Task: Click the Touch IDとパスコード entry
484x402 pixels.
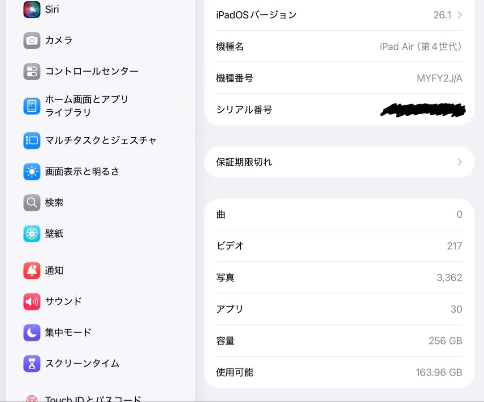Action: pyautogui.click(x=67, y=397)
